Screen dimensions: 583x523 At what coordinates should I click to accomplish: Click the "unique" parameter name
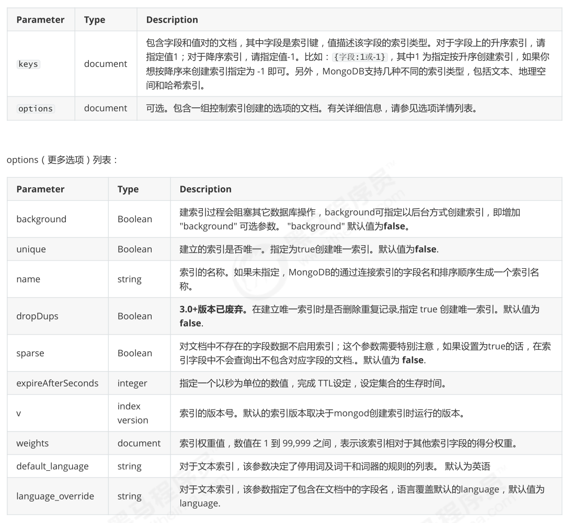(31, 249)
